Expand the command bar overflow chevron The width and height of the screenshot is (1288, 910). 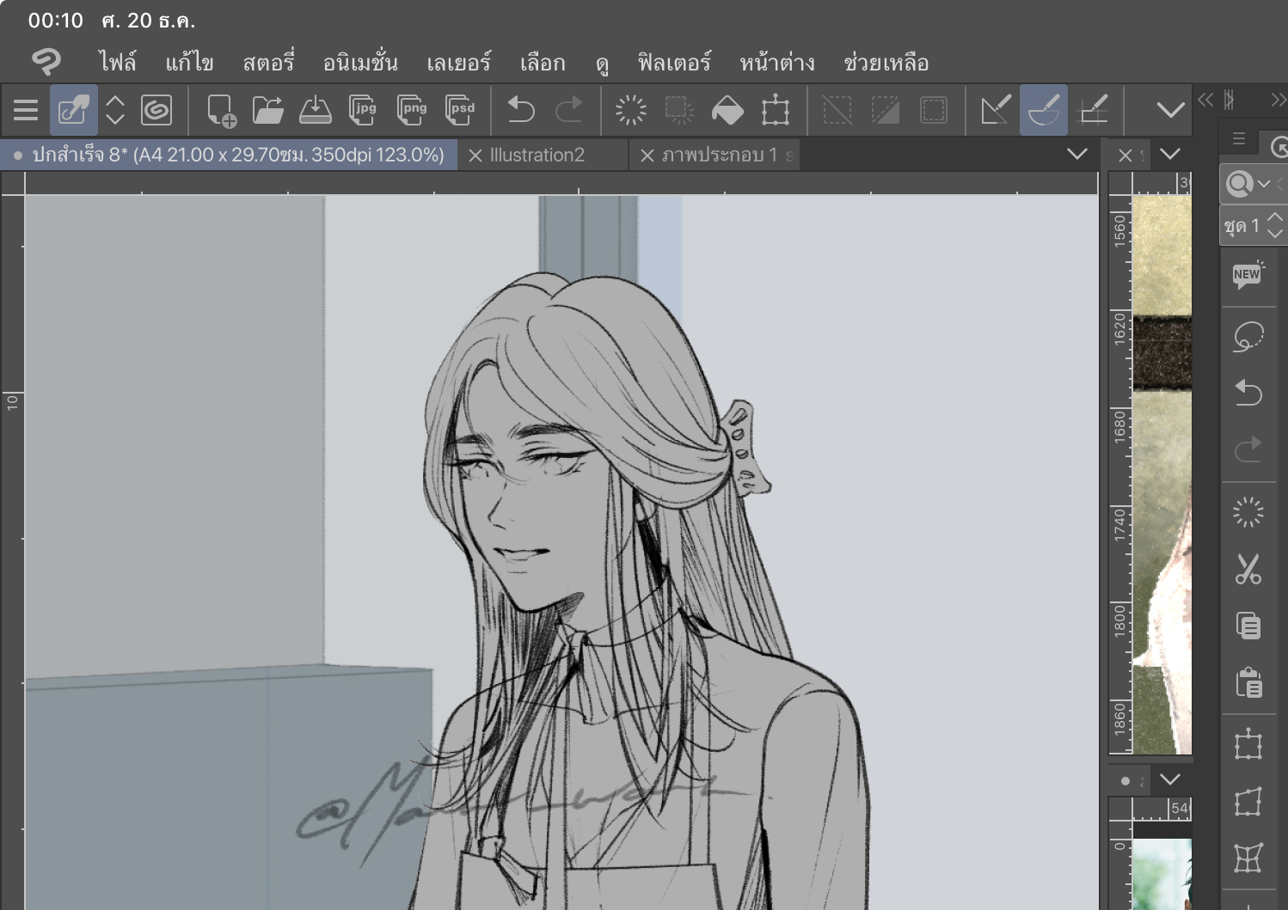(1169, 110)
